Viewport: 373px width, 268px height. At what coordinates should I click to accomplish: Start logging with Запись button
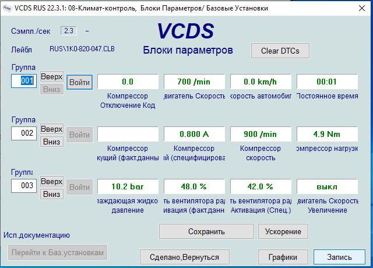click(x=339, y=257)
